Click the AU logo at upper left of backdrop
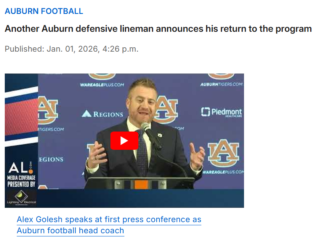313x240 pixels. [x=48, y=109]
